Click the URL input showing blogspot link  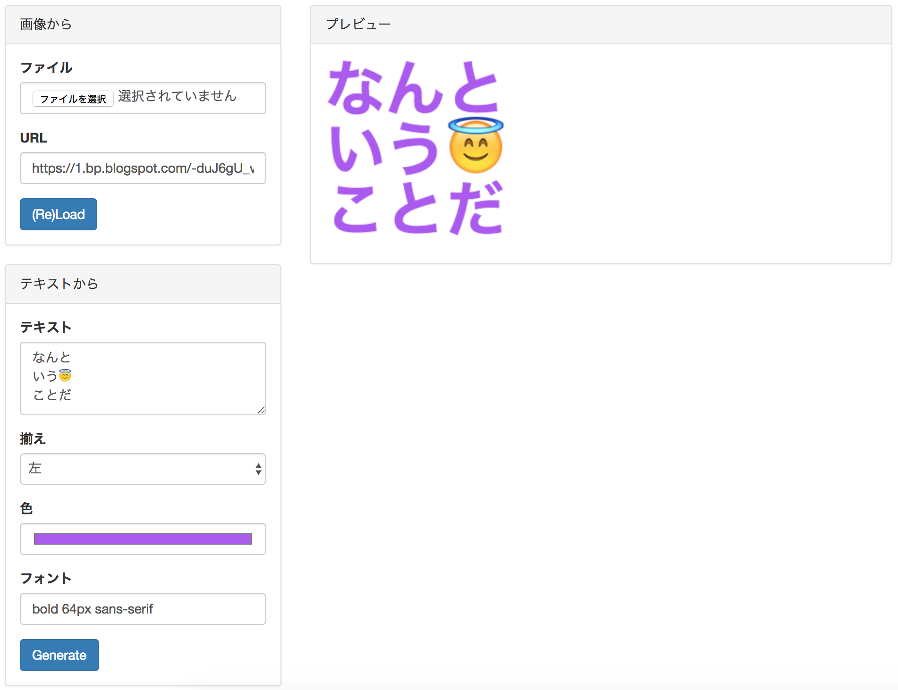pyautogui.click(x=143, y=168)
